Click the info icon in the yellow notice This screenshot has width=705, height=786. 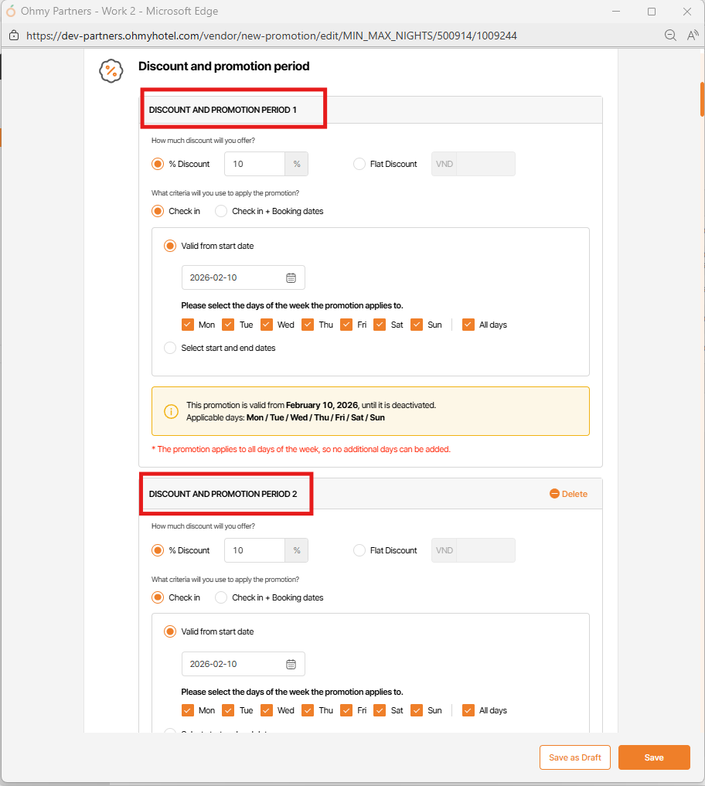point(171,411)
